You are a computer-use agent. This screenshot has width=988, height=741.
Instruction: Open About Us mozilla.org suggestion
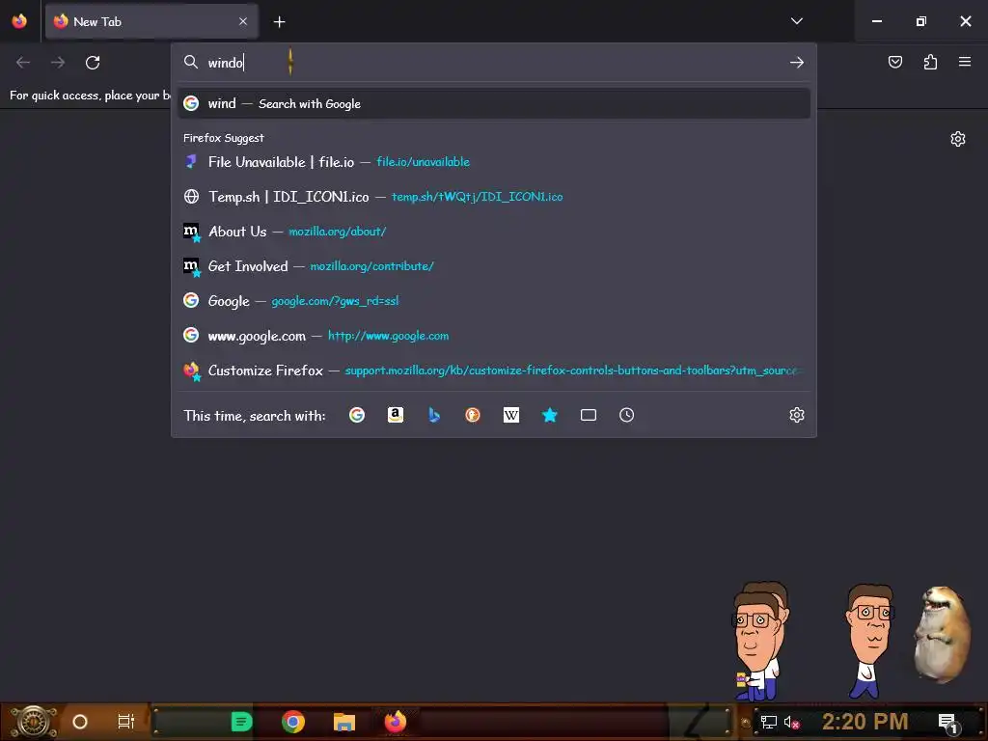tap(494, 232)
